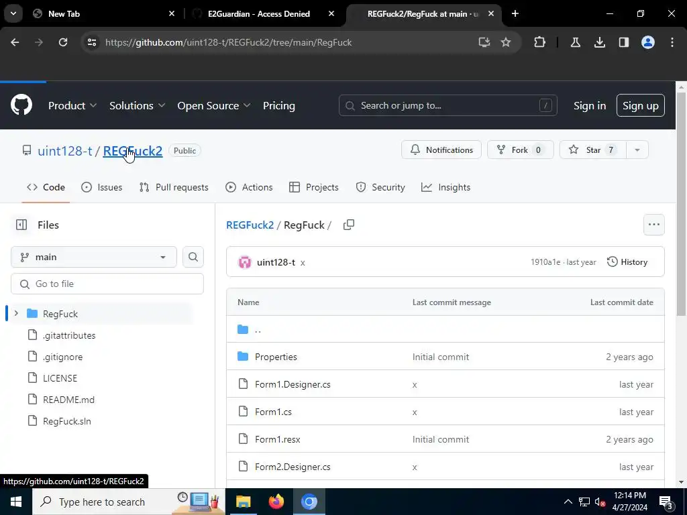Click search magnifier next to branch selector

click(193, 257)
